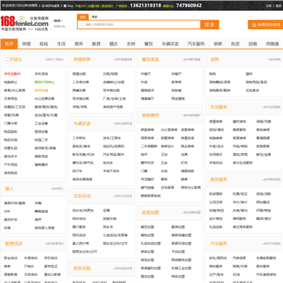Click the 丽人 section heading
This screenshot has width=283, height=283.
coord(9,189)
